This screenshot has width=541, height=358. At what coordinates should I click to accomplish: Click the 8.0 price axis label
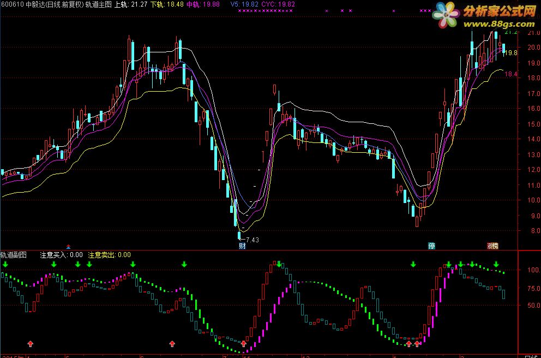point(536,231)
